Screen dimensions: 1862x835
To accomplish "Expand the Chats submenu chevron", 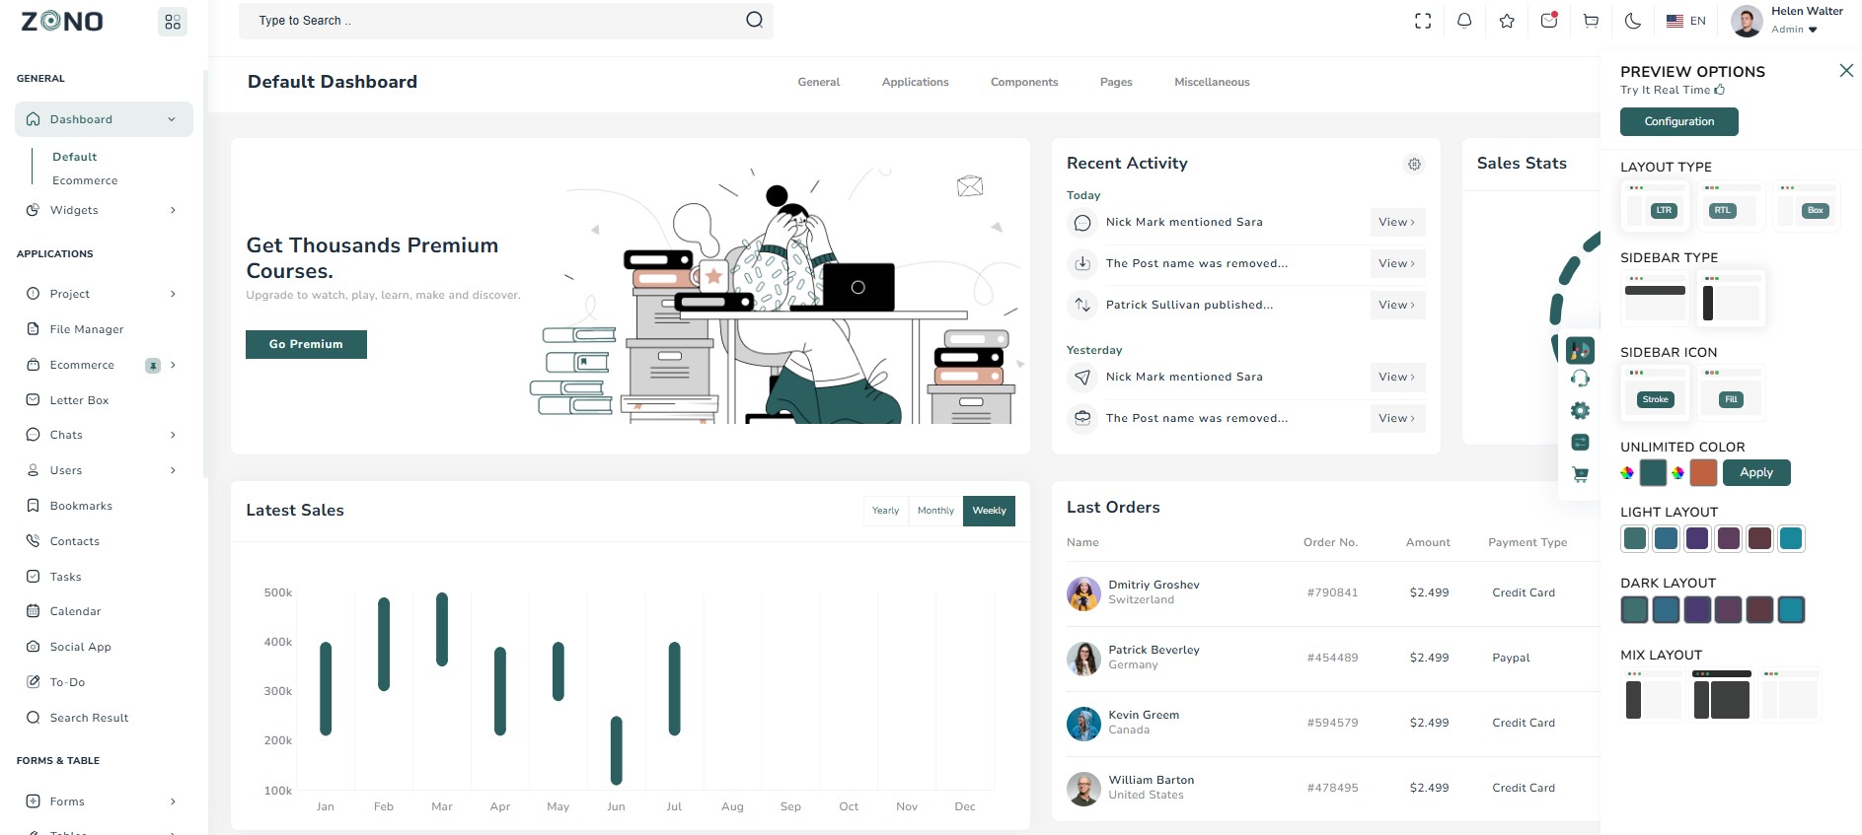I will [x=173, y=435].
